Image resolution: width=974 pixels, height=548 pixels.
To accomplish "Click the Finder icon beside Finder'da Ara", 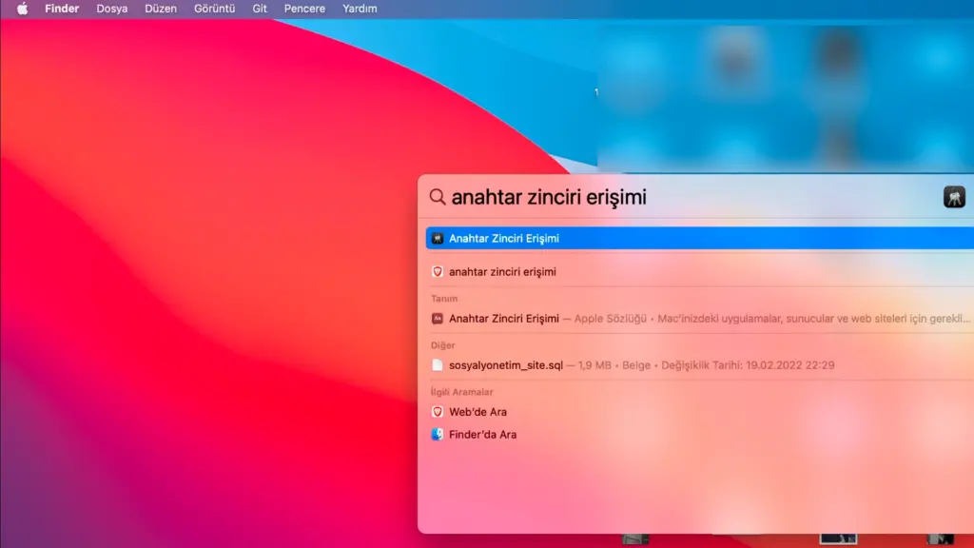I will coord(438,434).
